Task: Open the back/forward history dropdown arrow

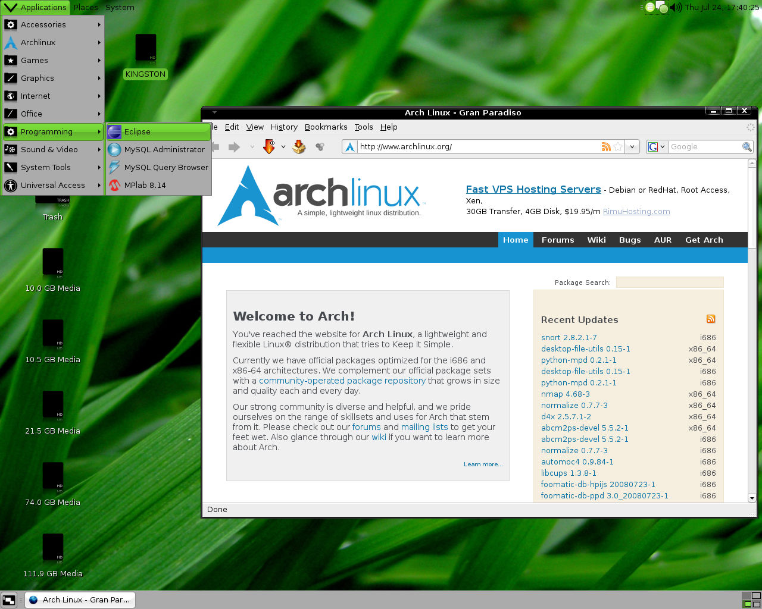Action: pos(252,147)
